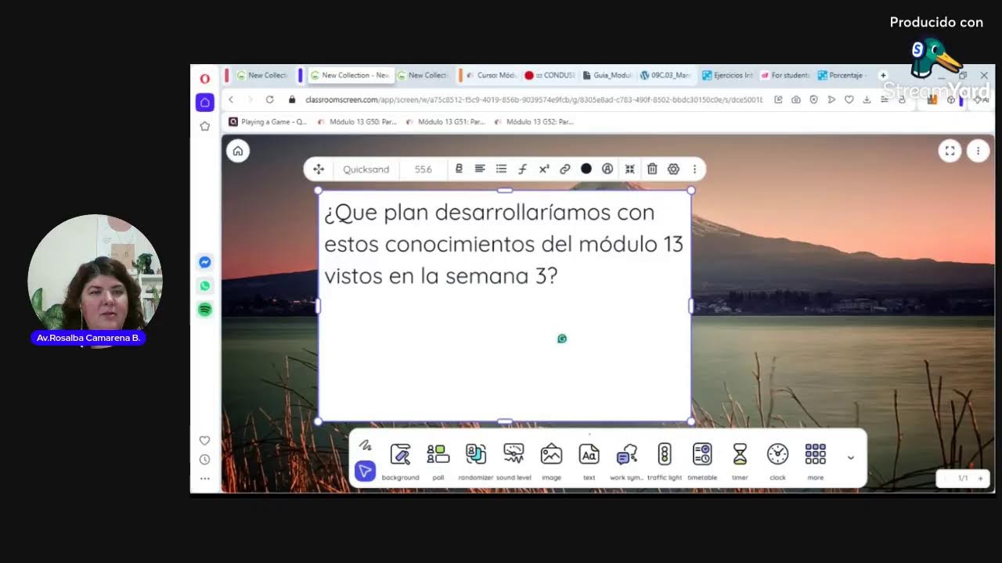Toggle bold text formatting
This screenshot has height=563, width=1002.
point(459,169)
